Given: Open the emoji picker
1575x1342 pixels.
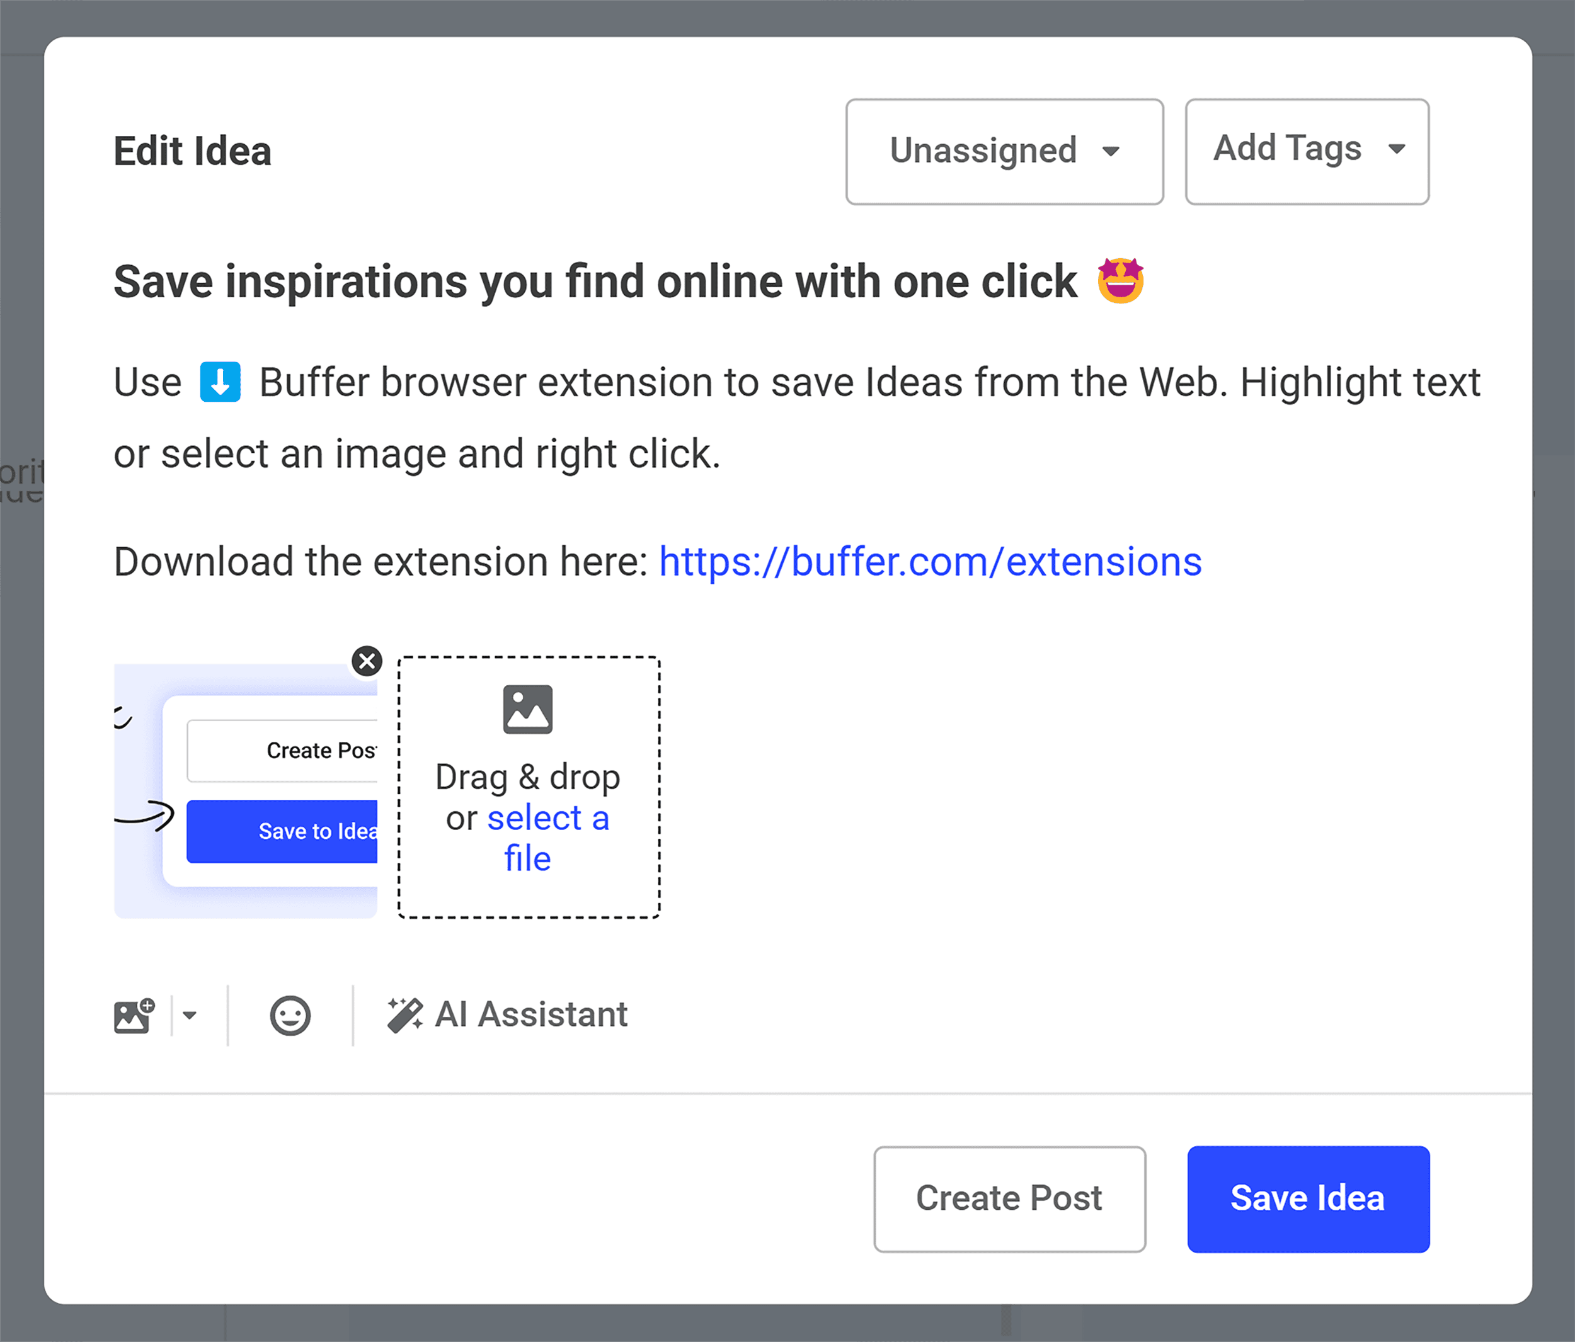Looking at the screenshot, I should pyautogui.click(x=290, y=1015).
